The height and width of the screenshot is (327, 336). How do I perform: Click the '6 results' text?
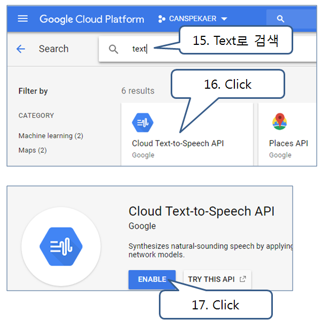[138, 91]
